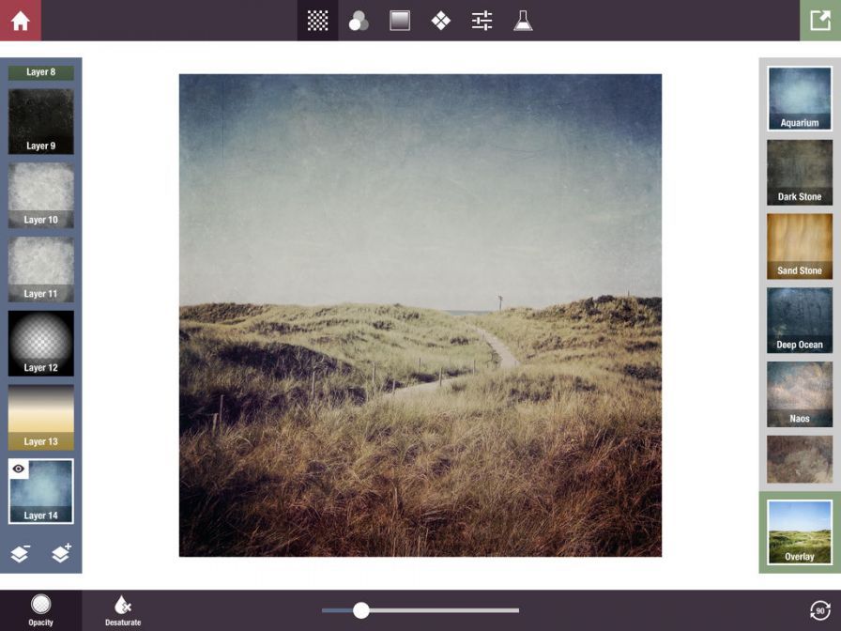Open the lab flask tool
This screenshot has height=631, width=841.
point(523,21)
